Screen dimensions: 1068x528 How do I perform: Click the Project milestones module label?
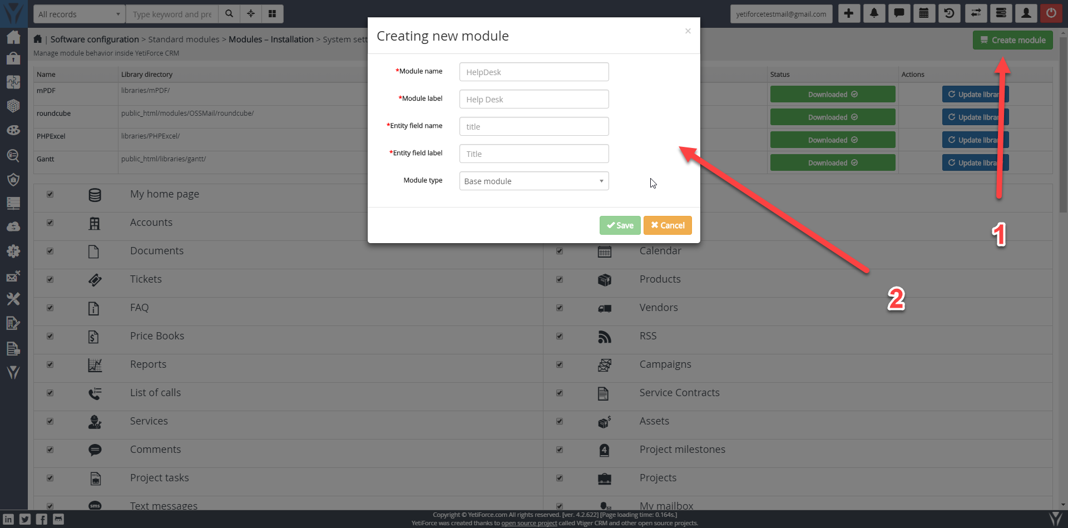click(x=682, y=450)
